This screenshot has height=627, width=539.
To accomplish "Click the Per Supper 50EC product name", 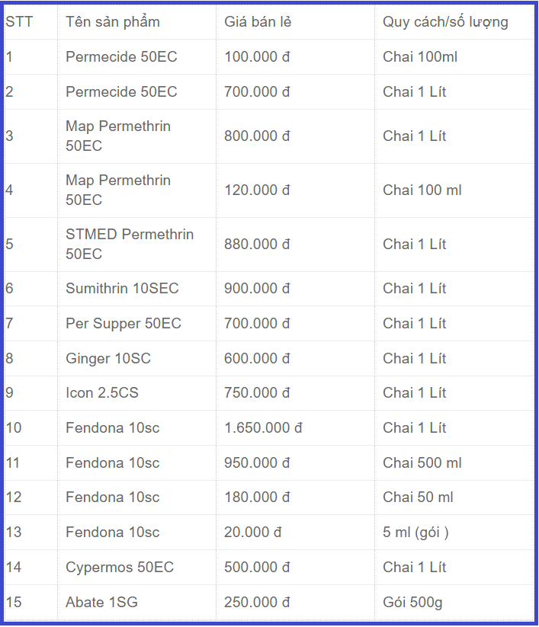I will point(124,324).
